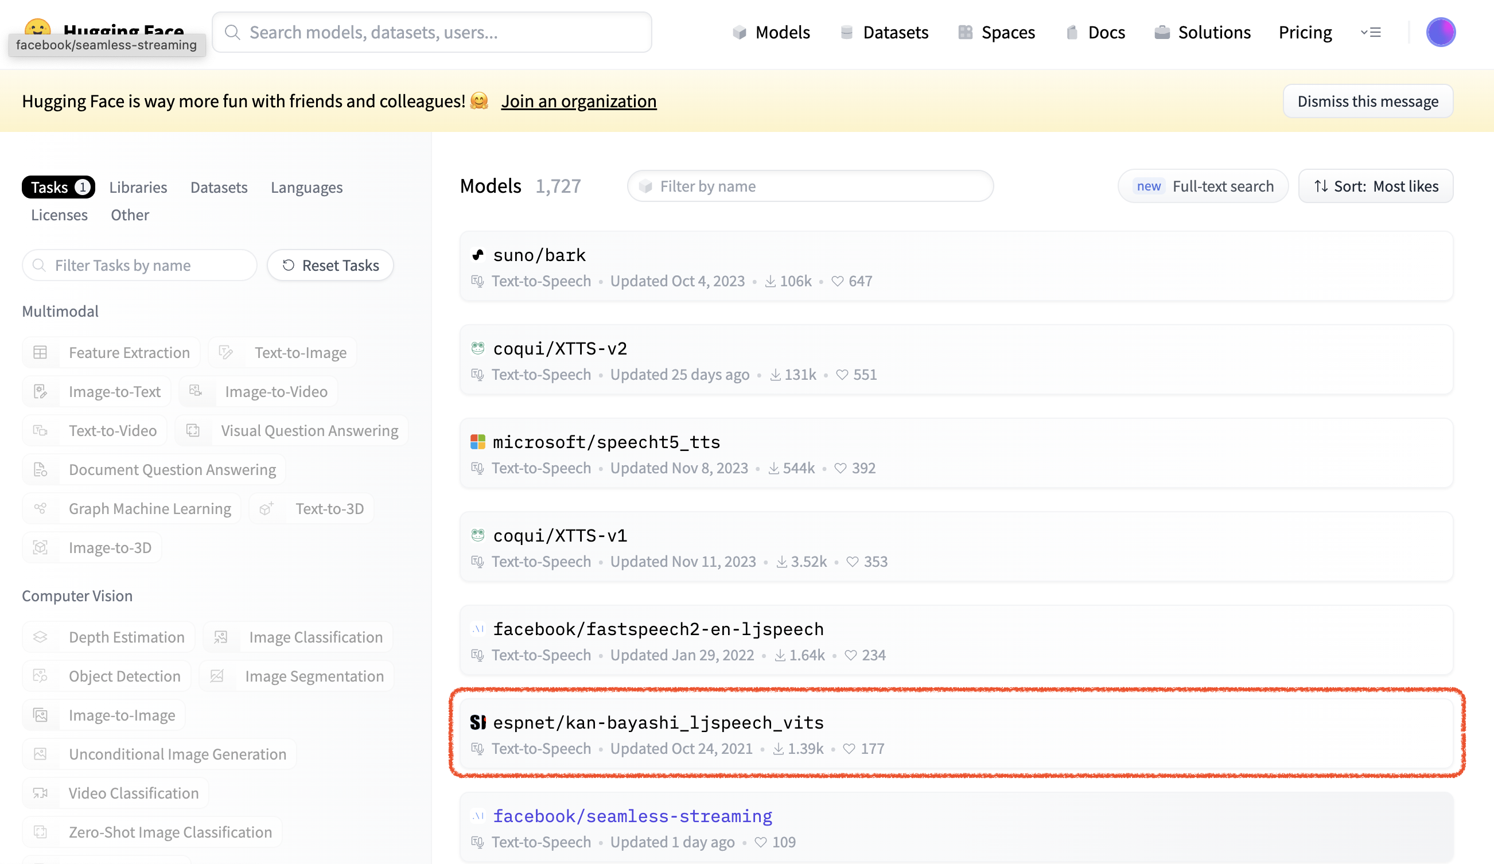This screenshot has height=864, width=1494.
Task: Click the Zero-Shot Image Classification task icon
Action: click(40, 832)
